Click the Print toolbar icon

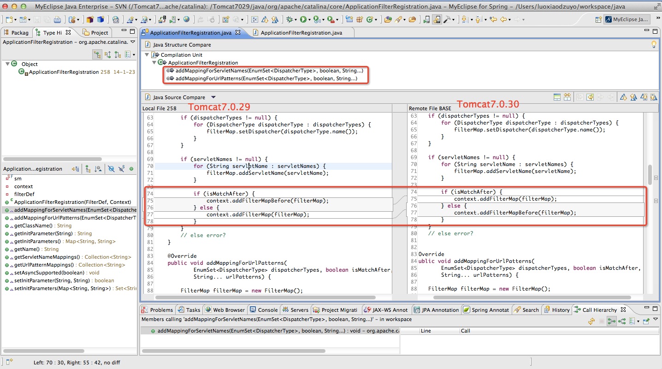click(57, 19)
